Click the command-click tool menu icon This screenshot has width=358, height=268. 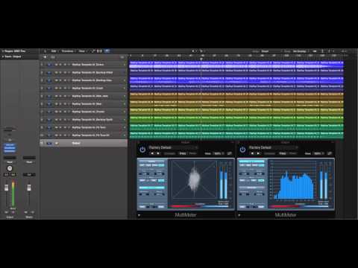pyautogui.click(x=201, y=51)
